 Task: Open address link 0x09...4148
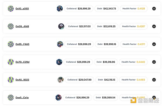point(22,26)
